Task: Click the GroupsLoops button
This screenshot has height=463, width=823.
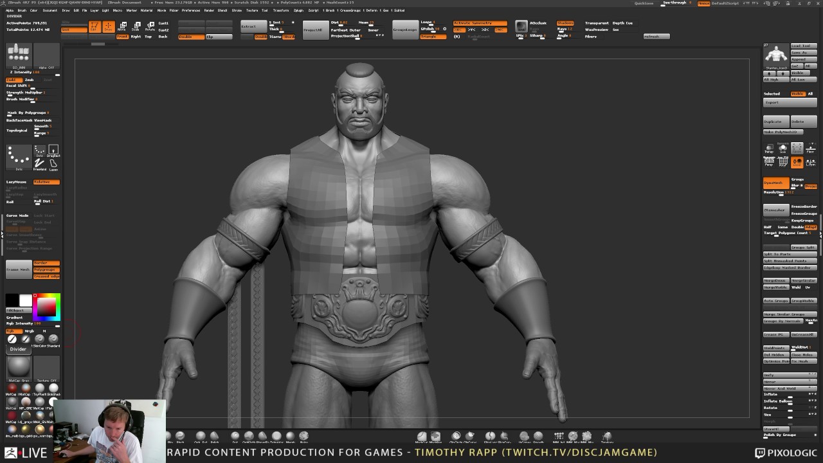Action: click(405, 30)
